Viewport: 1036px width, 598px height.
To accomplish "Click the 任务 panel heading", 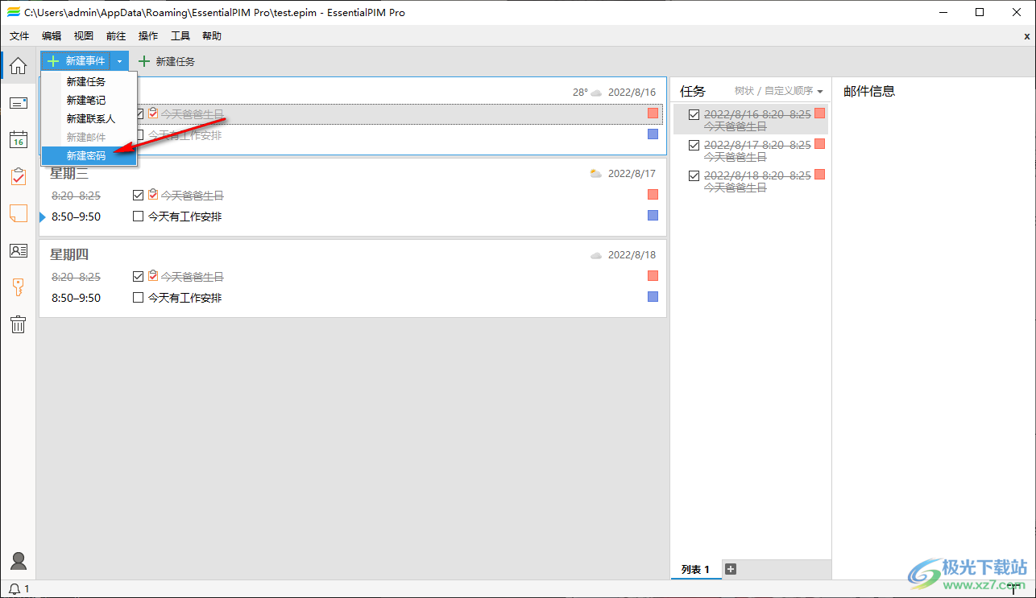I will [693, 91].
